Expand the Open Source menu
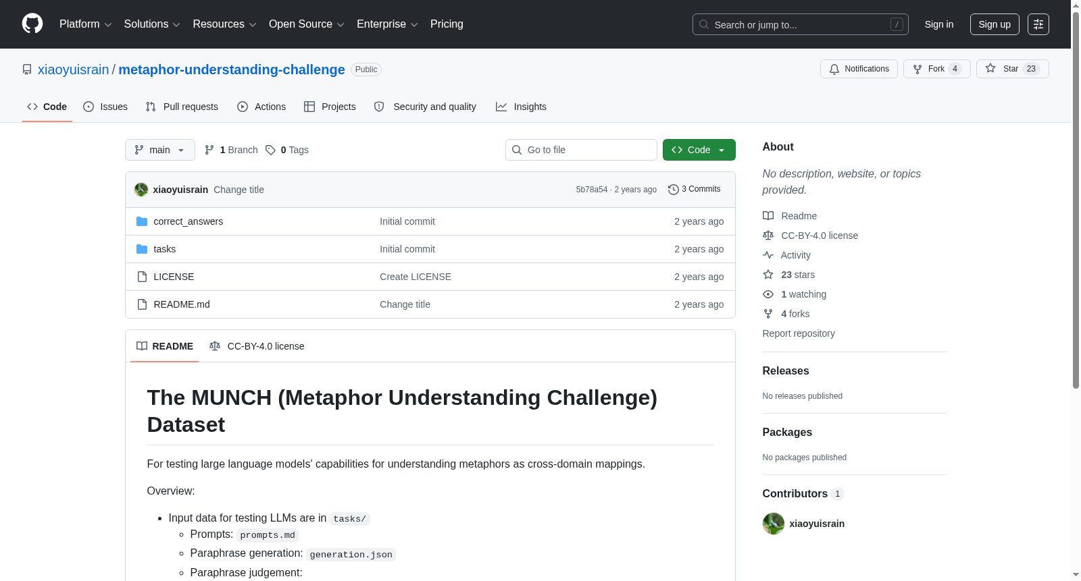This screenshot has height=581, width=1081. click(307, 24)
